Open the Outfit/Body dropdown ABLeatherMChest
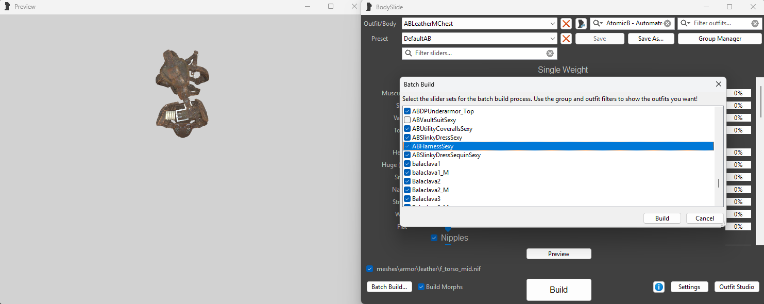This screenshot has height=304, width=764. coord(479,24)
